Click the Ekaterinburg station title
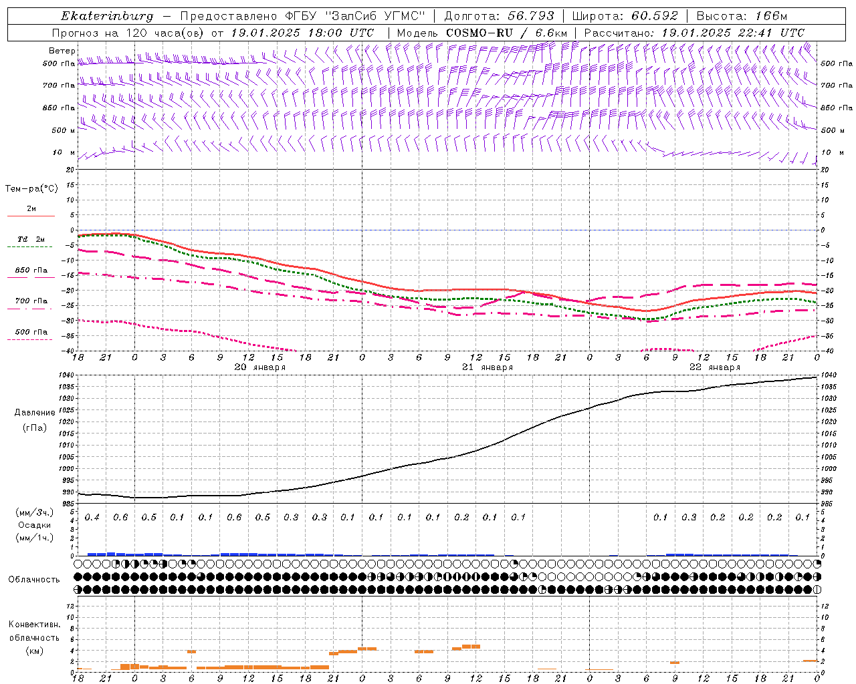Viewport: 856px width, 684px height. point(107,16)
